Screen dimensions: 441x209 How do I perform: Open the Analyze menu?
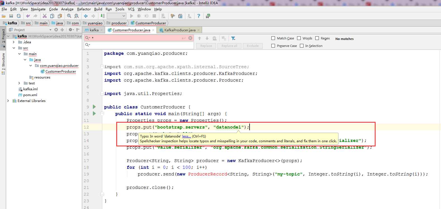tap(67, 9)
